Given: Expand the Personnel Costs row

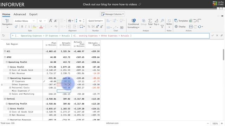Looking at the screenshot, I should tap(10, 87).
